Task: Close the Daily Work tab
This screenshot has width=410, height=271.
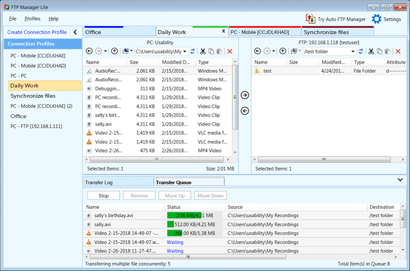Action: click(x=223, y=31)
